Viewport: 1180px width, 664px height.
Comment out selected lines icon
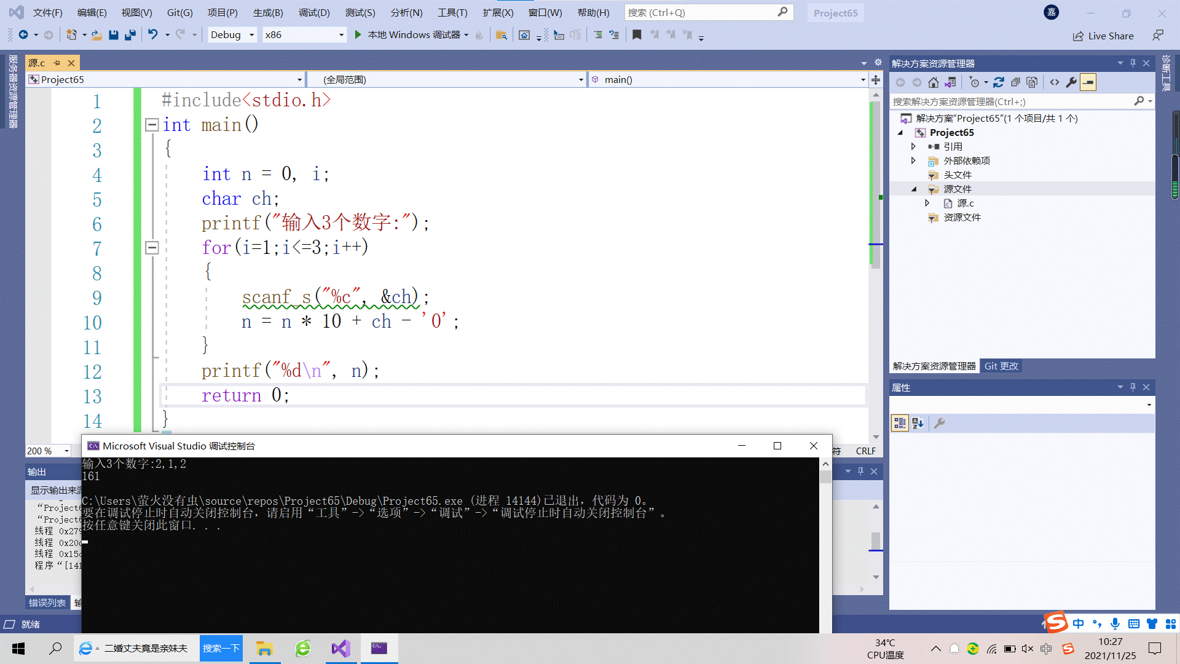click(x=598, y=35)
